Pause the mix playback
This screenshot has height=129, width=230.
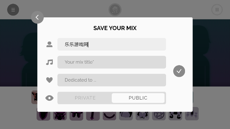(x=217, y=10)
